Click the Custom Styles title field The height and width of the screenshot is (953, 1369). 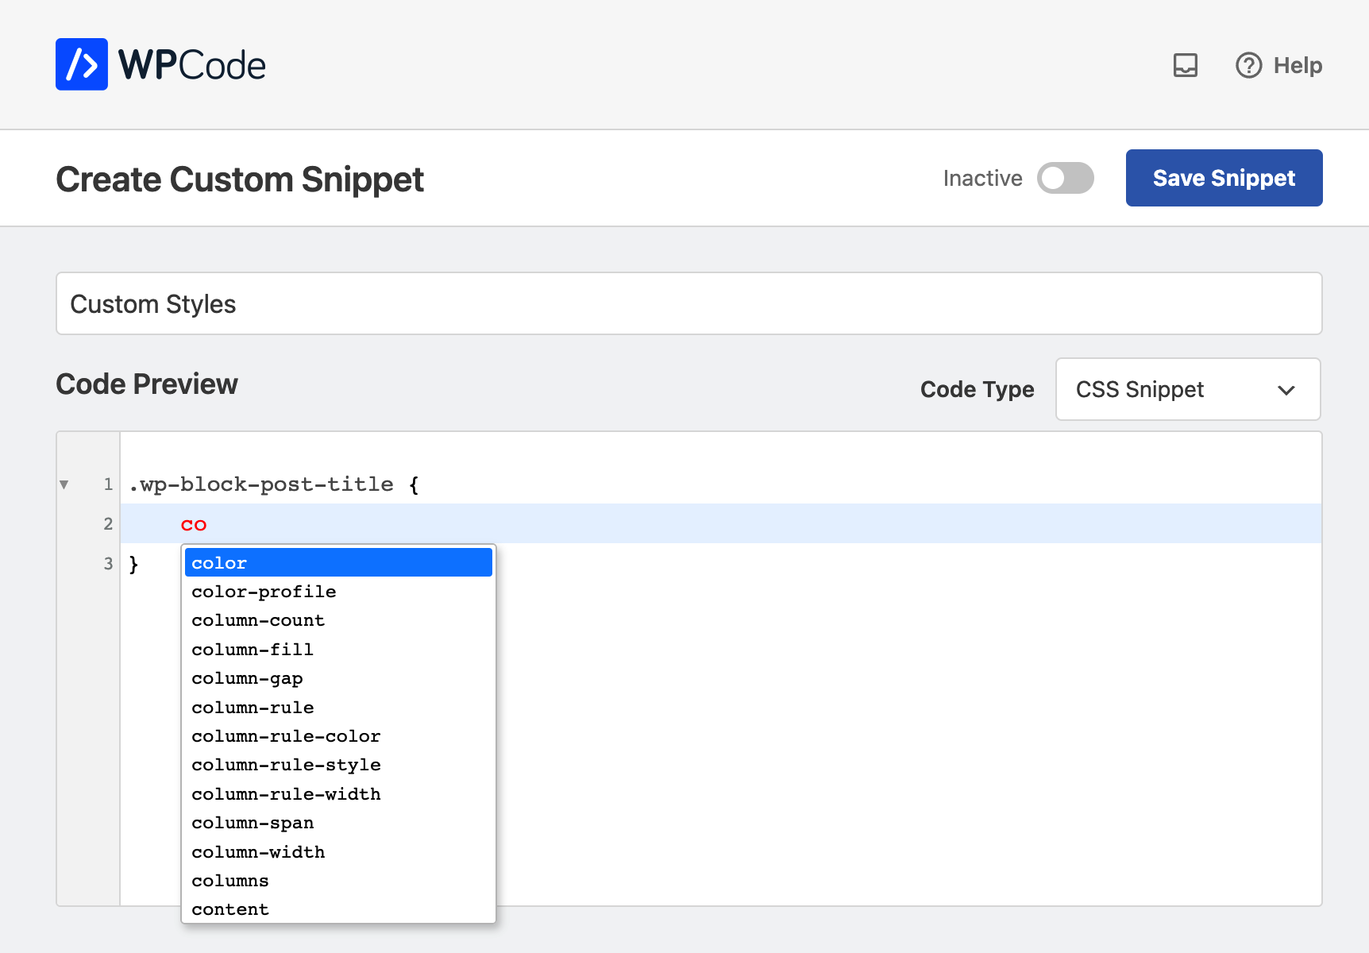[688, 304]
